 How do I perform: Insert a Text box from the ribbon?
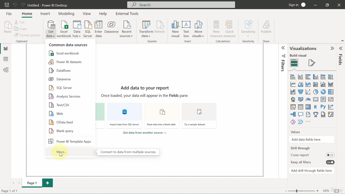click(x=186, y=29)
